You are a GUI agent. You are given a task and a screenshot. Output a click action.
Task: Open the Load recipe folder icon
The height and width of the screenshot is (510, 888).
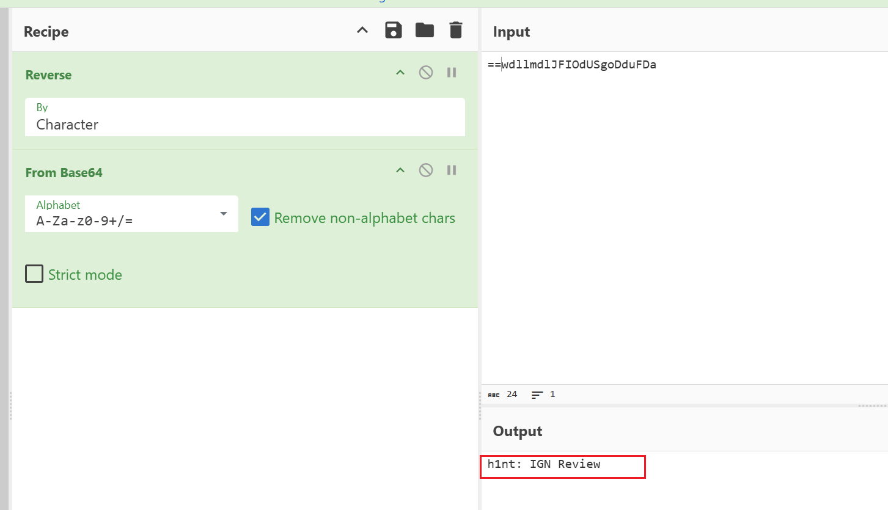pyautogui.click(x=424, y=30)
